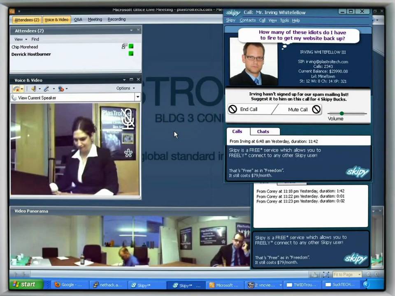Open the speaker icon dropdown arrow

tap(39, 89)
